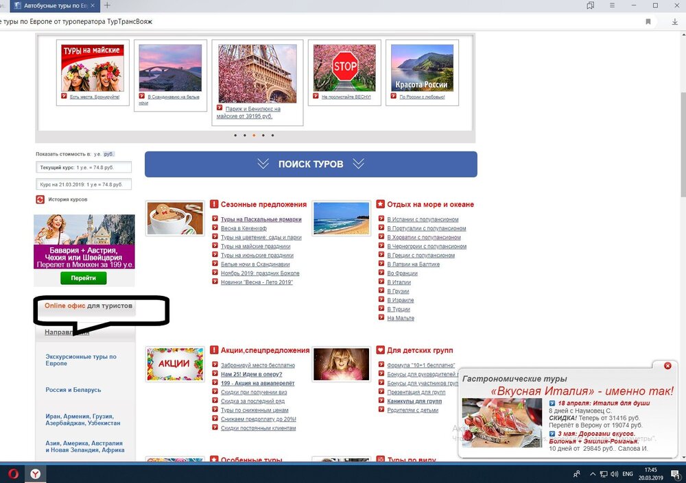Select the third carousel pagination dot

(254, 136)
